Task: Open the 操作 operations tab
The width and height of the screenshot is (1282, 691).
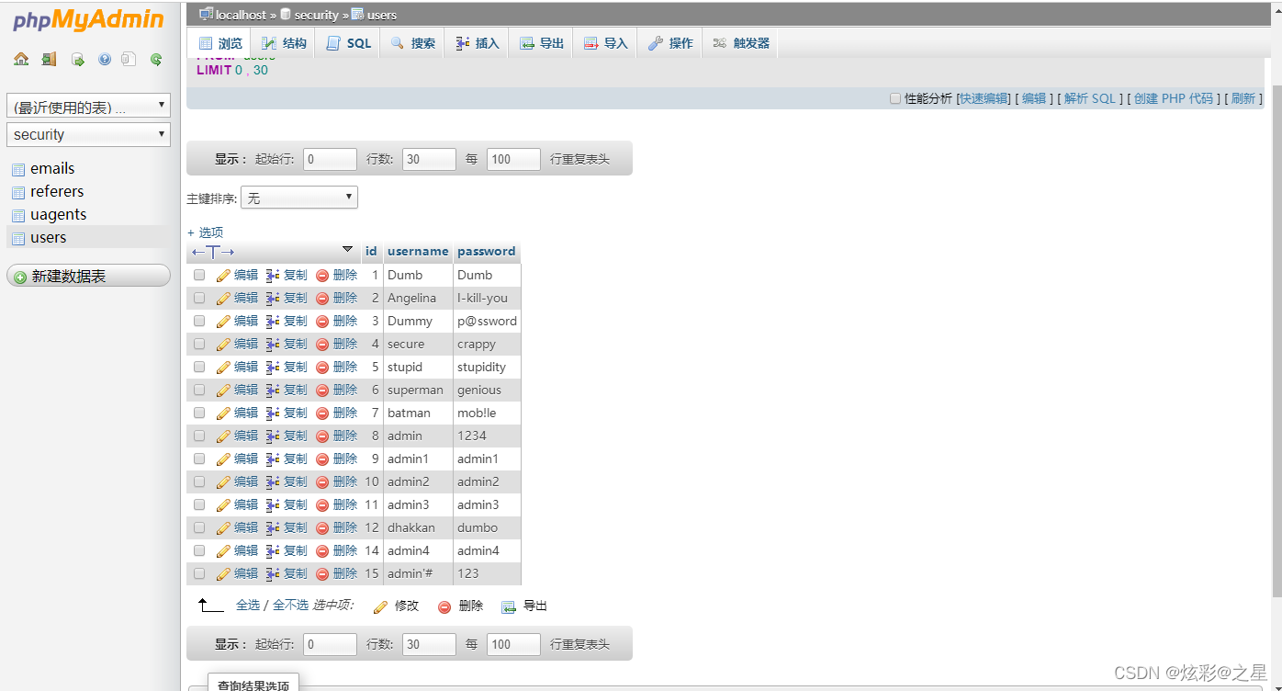Action: pos(670,43)
